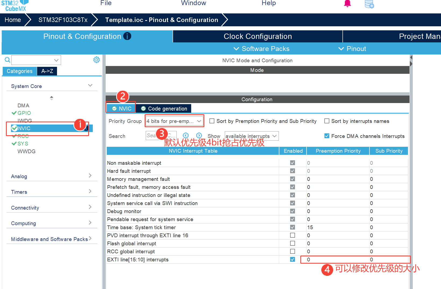Click the previous search result arrow
The height and width of the screenshot is (289, 441).
coord(186,136)
